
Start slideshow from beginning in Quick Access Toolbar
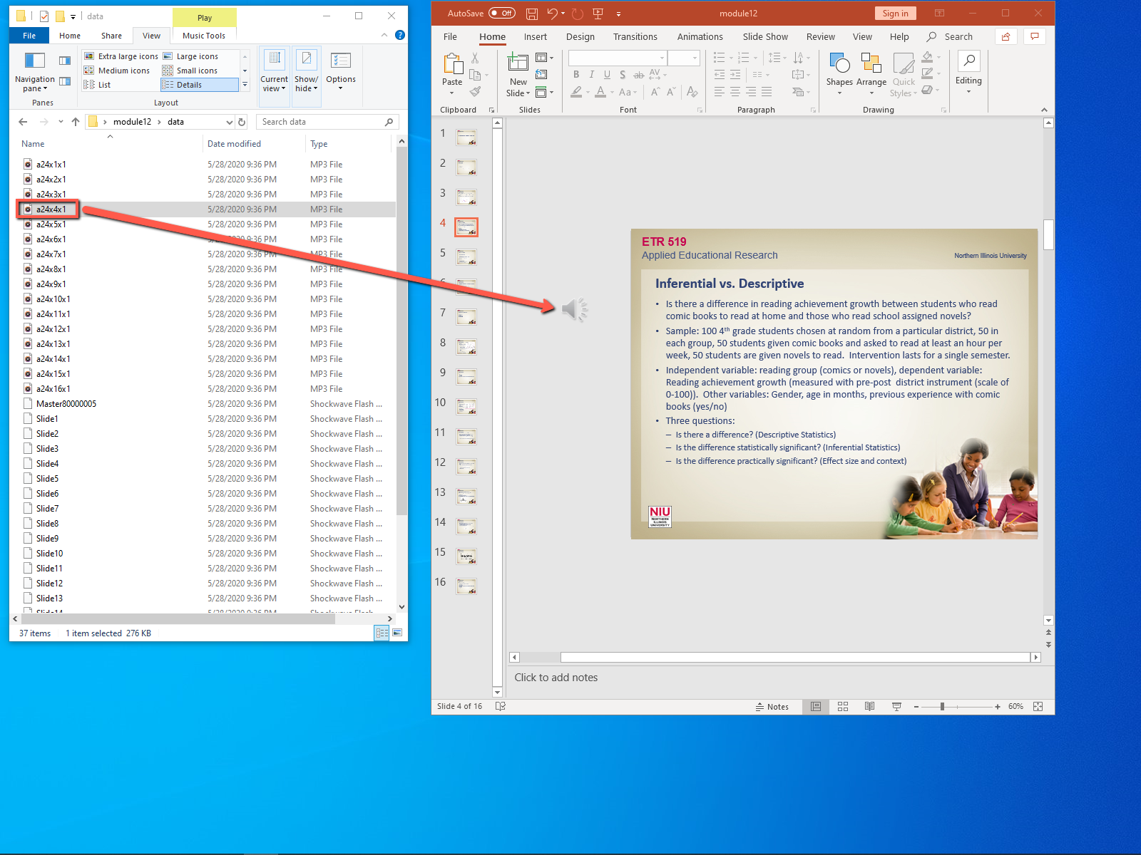[x=598, y=14]
